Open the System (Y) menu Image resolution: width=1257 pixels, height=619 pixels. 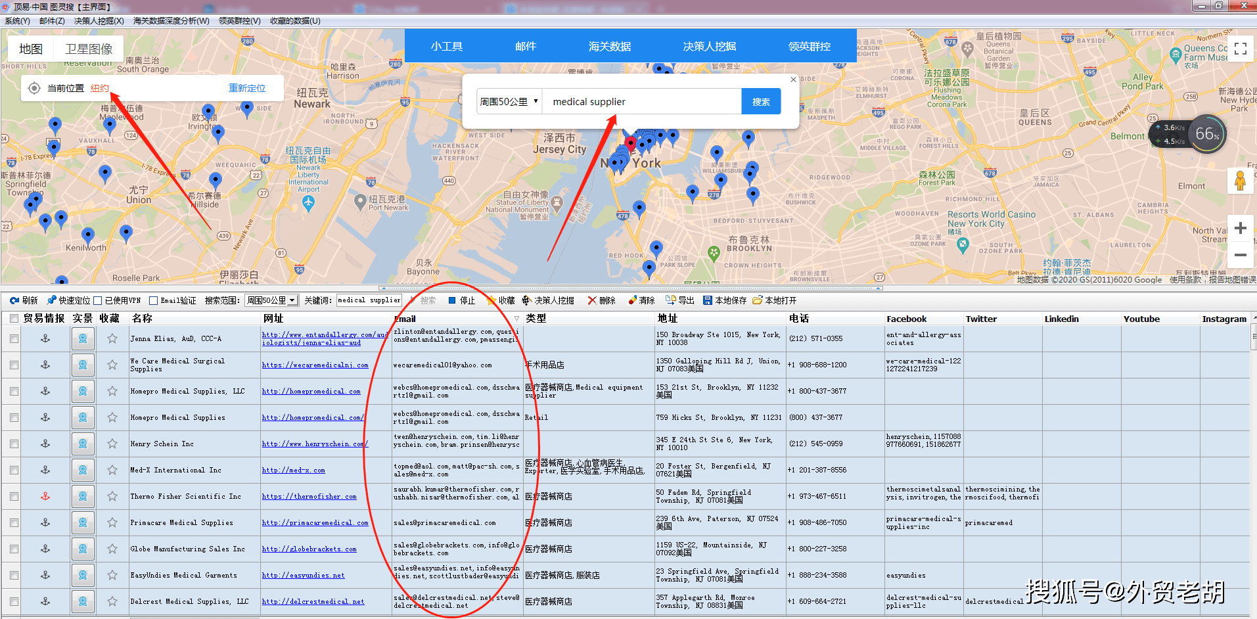pyautogui.click(x=17, y=20)
